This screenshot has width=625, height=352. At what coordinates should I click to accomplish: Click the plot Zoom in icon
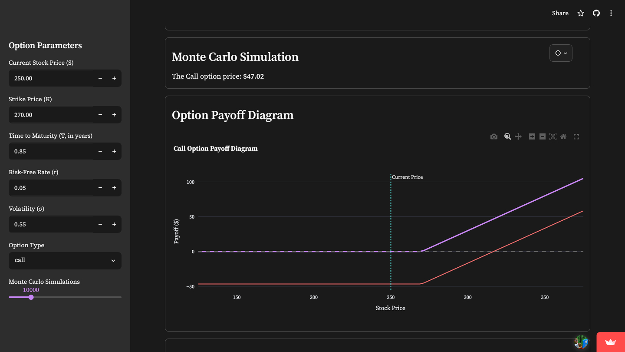pyautogui.click(x=532, y=136)
